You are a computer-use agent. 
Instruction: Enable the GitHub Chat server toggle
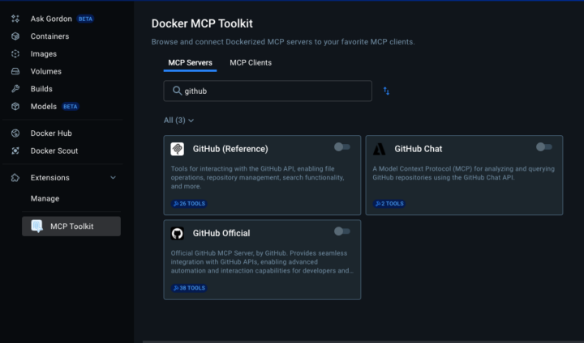click(x=543, y=146)
